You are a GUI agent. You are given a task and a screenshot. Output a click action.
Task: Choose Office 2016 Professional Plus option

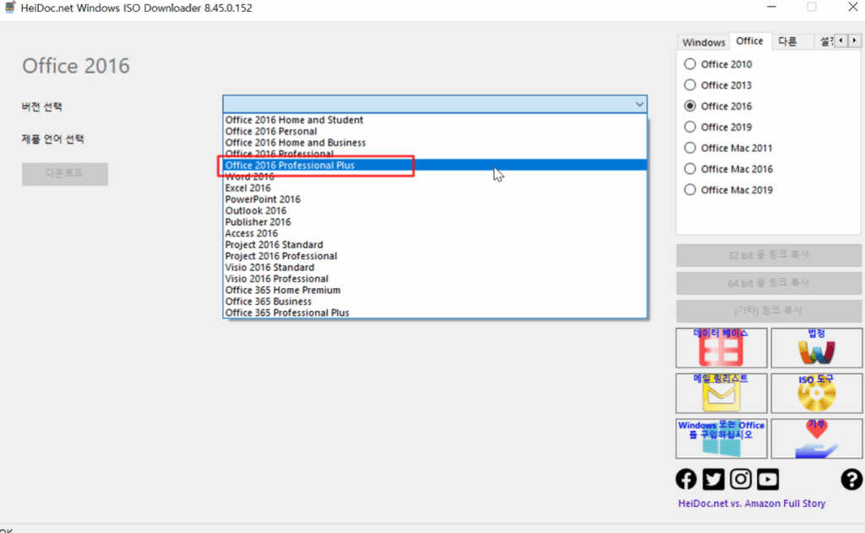[x=435, y=165]
